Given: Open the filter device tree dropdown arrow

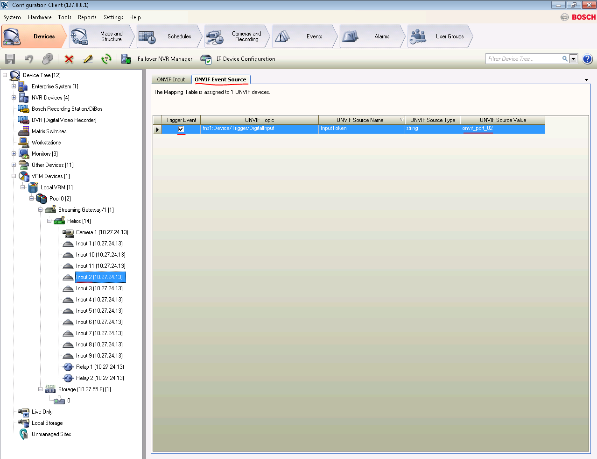Looking at the screenshot, I should 574,59.
